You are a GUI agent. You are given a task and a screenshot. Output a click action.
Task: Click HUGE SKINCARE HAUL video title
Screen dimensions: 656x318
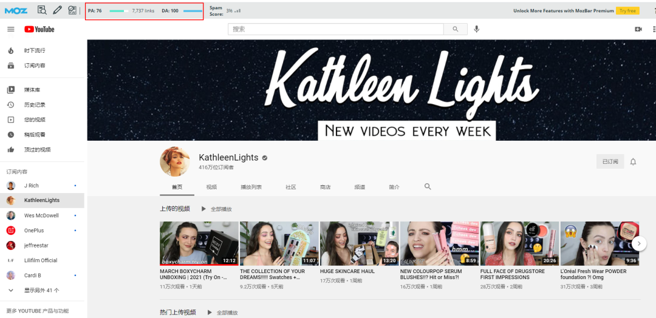[347, 271]
